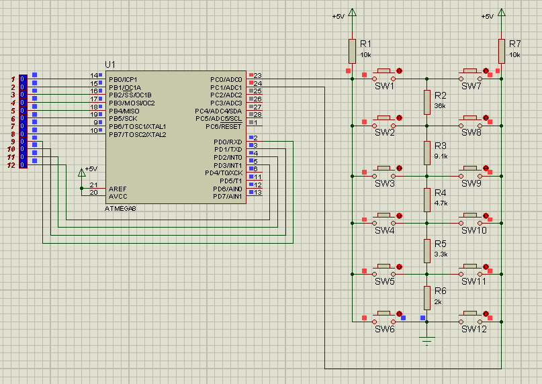Pick resistor R6 2k

[426, 297]
